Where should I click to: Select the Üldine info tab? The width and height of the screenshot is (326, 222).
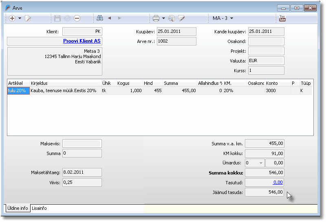tap(18, 208)
